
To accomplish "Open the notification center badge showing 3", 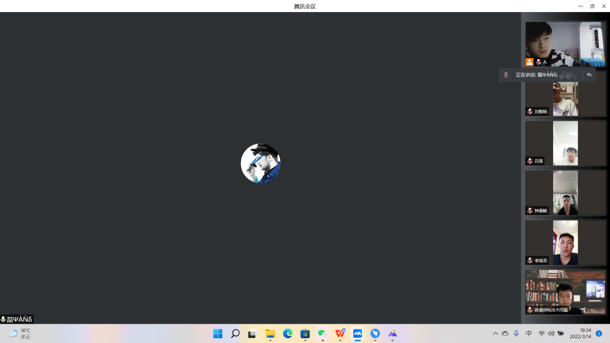I will pyautogui.click(x=599, y=333).
